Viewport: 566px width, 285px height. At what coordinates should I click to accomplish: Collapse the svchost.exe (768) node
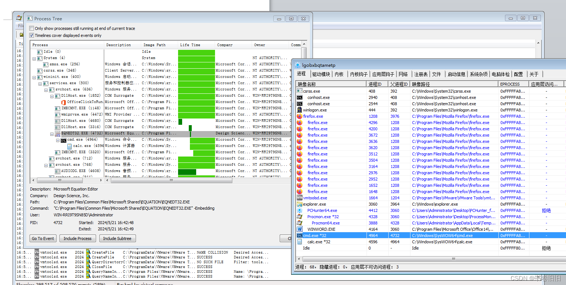click(x=46, y=165)
